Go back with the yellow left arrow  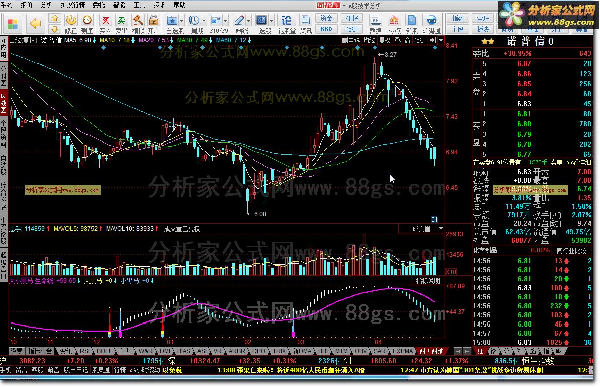click(36, 23)
